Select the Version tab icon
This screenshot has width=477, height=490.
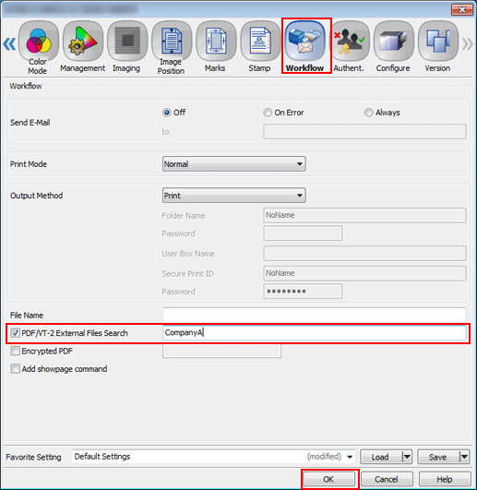[438, 42]
